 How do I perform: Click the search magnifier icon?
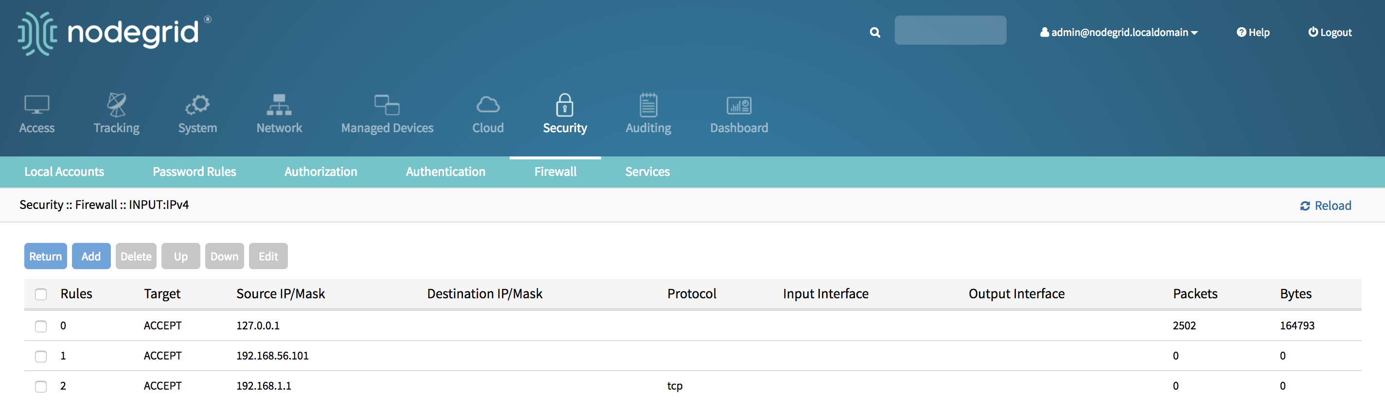pyautogui.click(x=875, y=32)
